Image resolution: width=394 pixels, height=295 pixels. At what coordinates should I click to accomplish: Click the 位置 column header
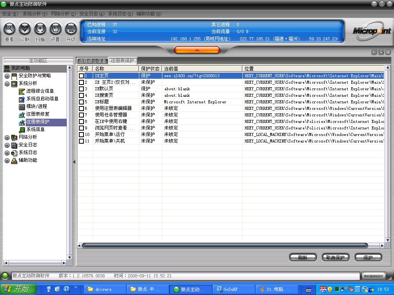pos(313,68)
